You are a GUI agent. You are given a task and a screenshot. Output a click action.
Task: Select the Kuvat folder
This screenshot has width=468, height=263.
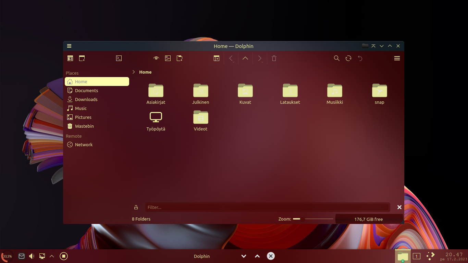[245, 94]
